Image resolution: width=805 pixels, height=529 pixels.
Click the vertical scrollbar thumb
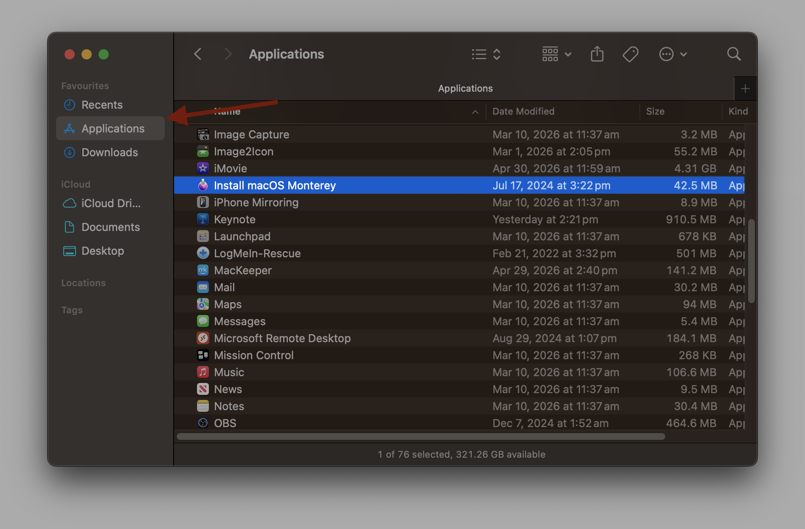coord(751,261)
